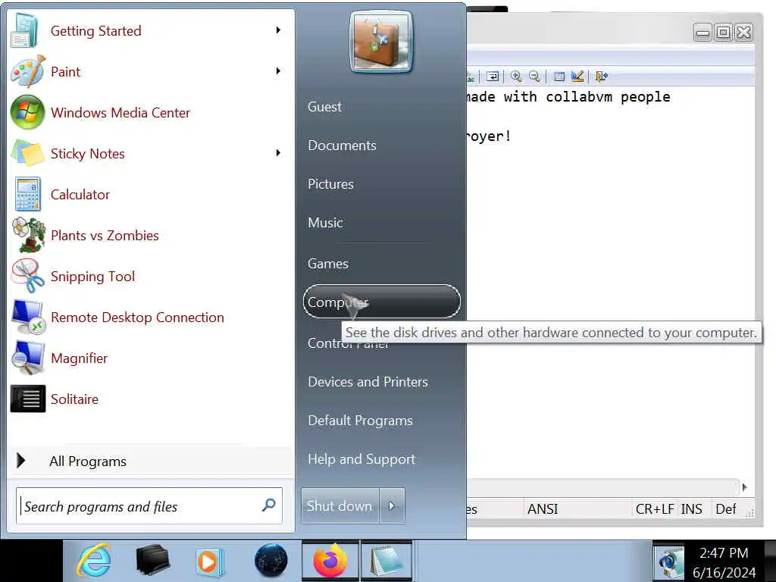Screen dimensions: 776x582
Task: Click text line 'made with collabvm people'
Action: pos(568,97)
